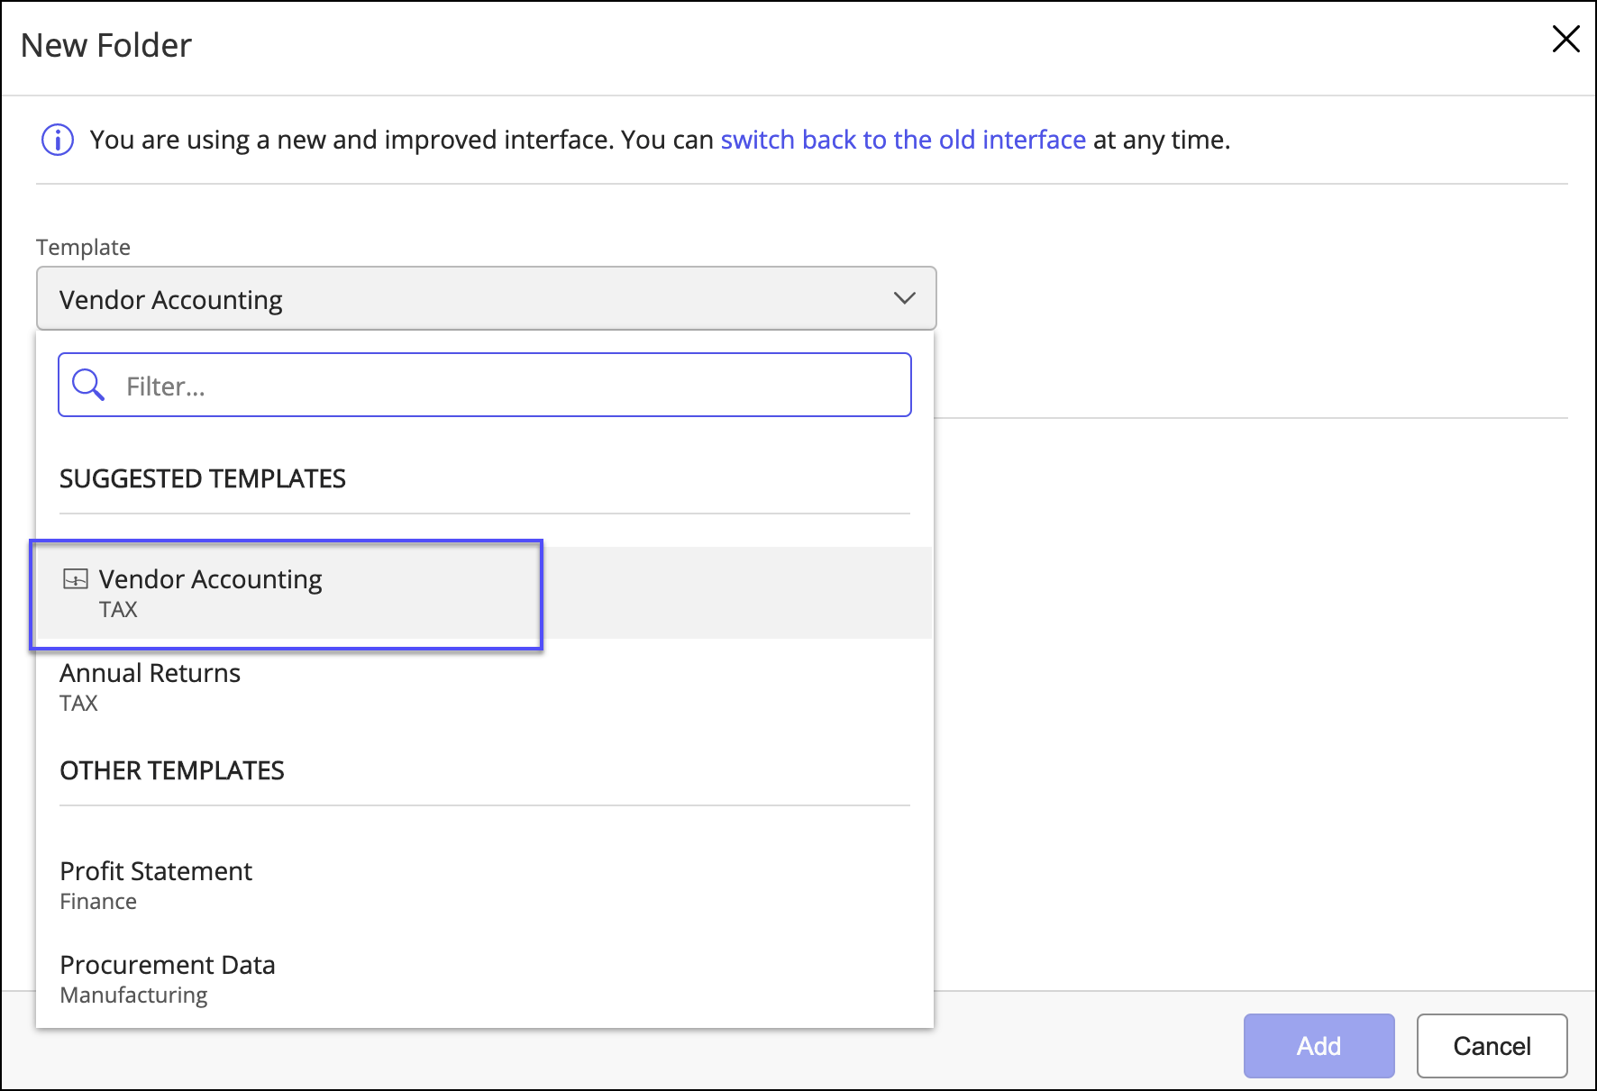Collapse the Template dropdown using chevron arrow
This screenshot has width=1597, height=1091.
click(x=904, y=298)
